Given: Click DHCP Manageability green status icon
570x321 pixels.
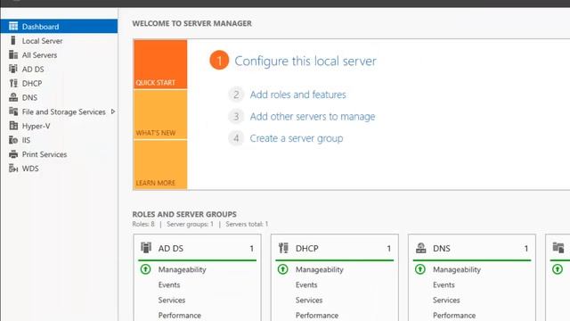Looking at the screenshot, I should [283, 269].
